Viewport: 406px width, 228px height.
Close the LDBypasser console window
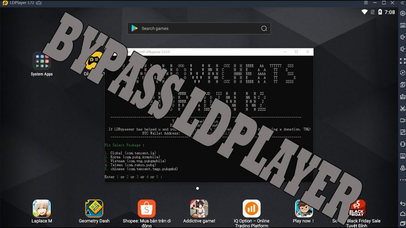pyautogui.click(x=308, y=52)
